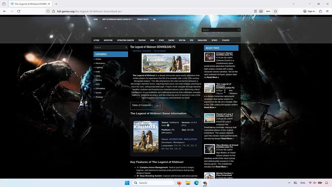Open a new browser tab
Viewport: 332px width, 187px height.
[56, 4]
